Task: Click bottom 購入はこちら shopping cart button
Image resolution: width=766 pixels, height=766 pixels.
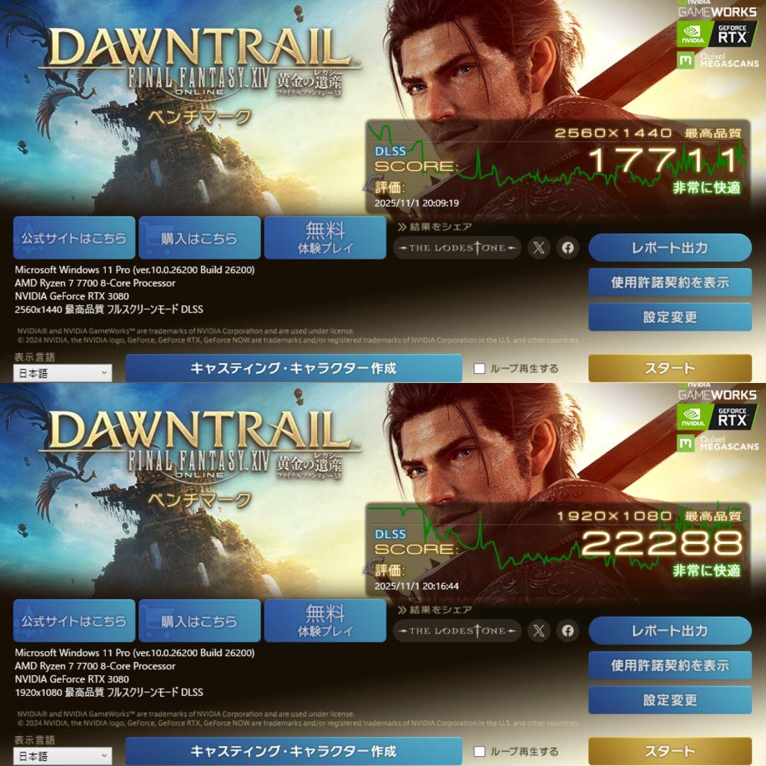Action: pos(199,621)
